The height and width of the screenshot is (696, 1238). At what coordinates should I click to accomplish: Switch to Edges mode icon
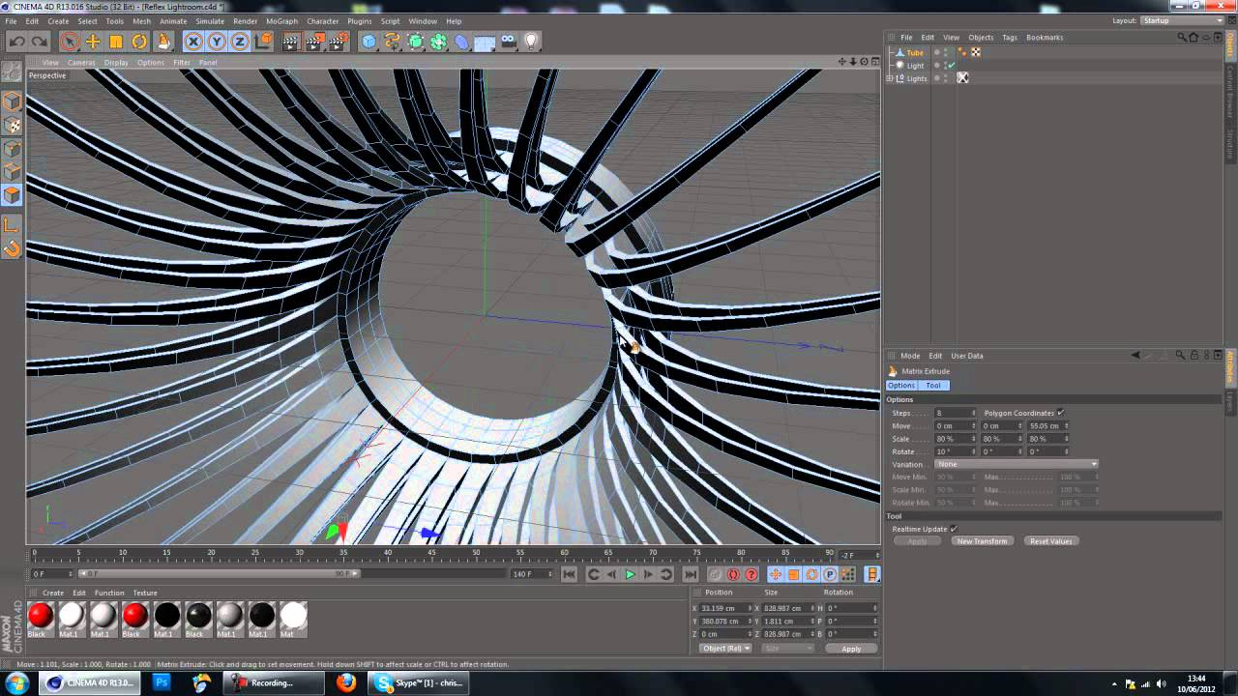pyautogui.click(x=13, y=172)
